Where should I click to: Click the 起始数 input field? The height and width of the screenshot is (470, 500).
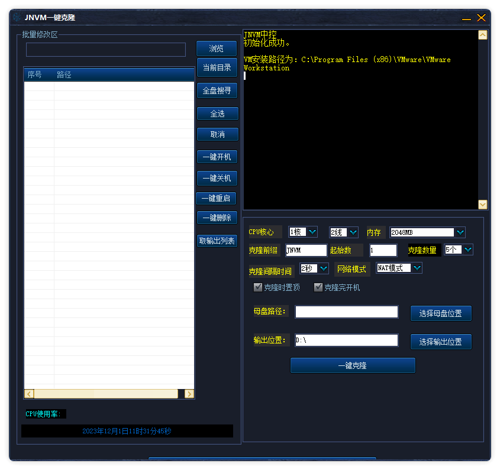tap(383, 250)
